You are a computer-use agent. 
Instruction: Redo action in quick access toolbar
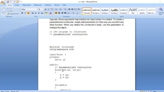(15, 2)
